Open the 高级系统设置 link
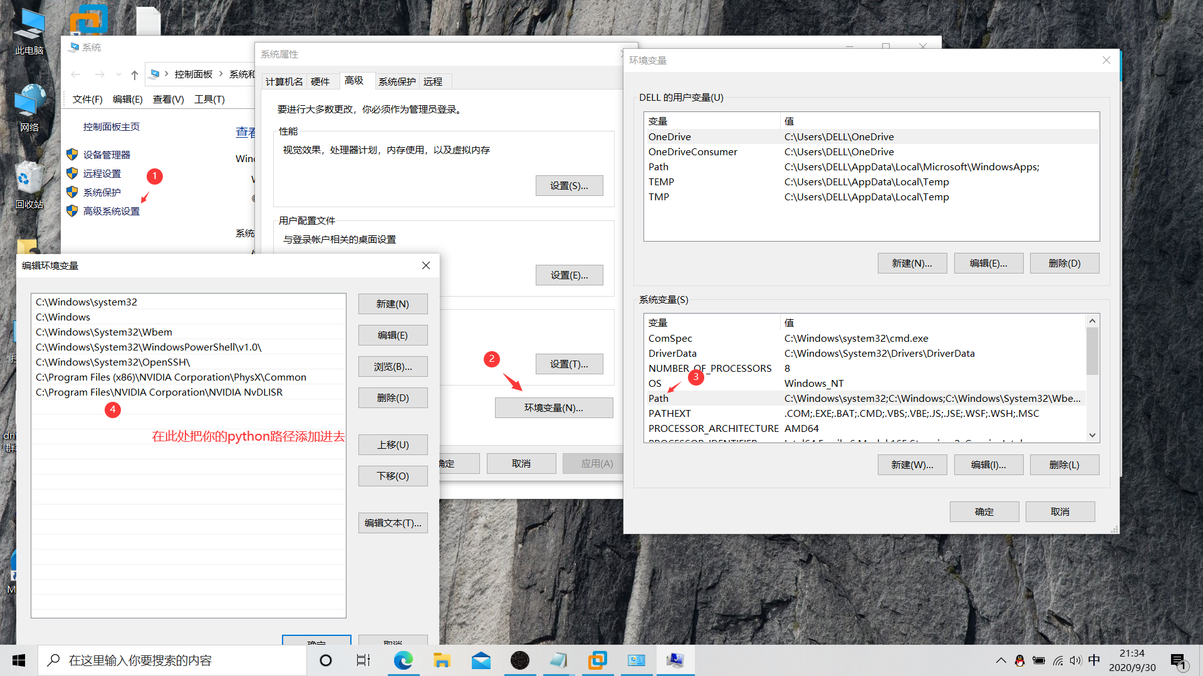Image resolution: width=1203 pixels, height=676 pixels. (111, 212)
